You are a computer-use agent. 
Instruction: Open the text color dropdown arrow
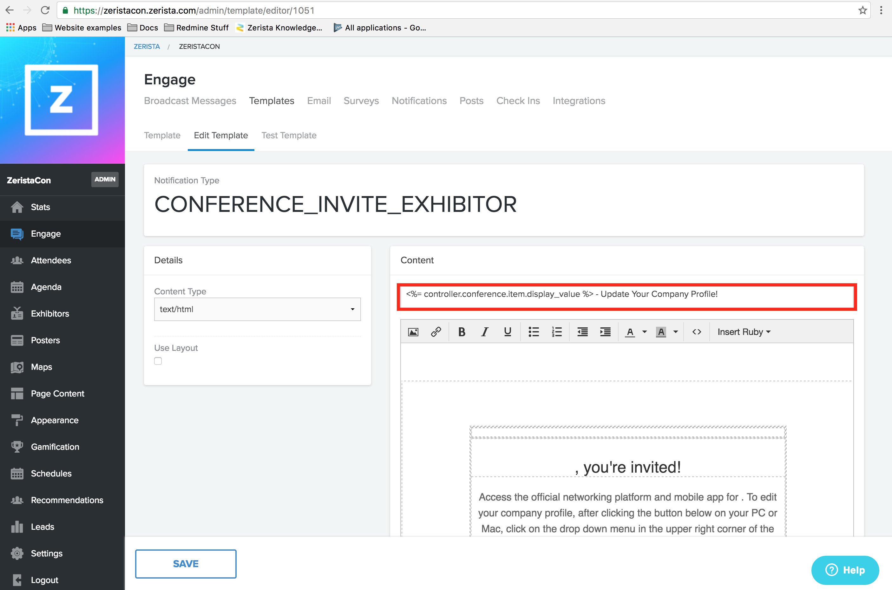[645, 332]
